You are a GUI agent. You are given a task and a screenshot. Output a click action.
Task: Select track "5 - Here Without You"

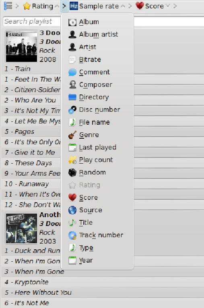coord(102,293)
